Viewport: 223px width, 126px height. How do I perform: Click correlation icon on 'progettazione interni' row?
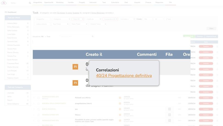[120, 103]
